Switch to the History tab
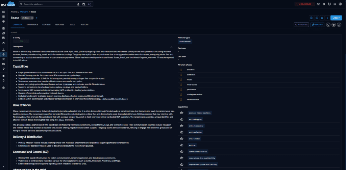346x170 pixels. coord(84,25)
